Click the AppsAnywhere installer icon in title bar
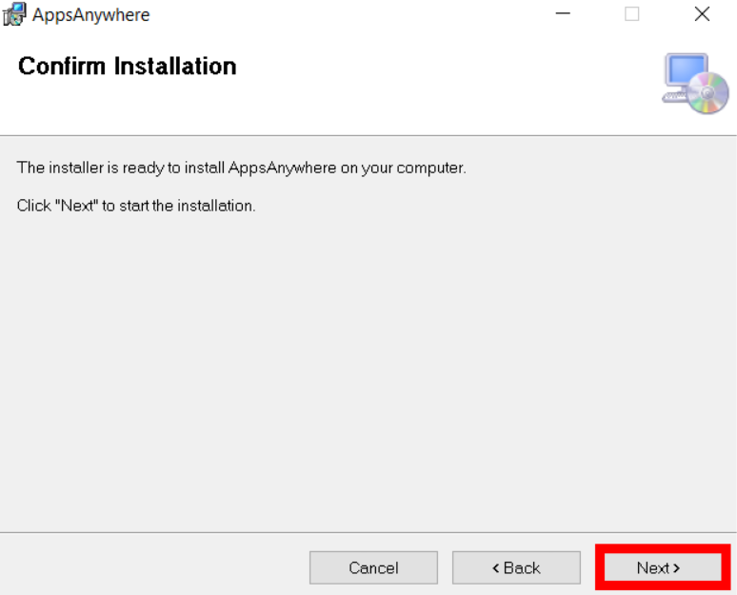737x595 pixels. 14,14
